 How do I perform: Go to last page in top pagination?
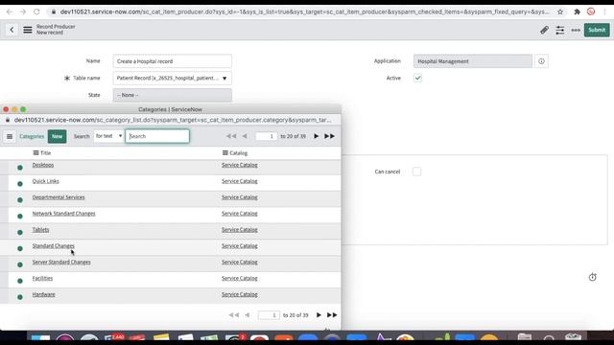pyautogui.click(x=330, y=136)
